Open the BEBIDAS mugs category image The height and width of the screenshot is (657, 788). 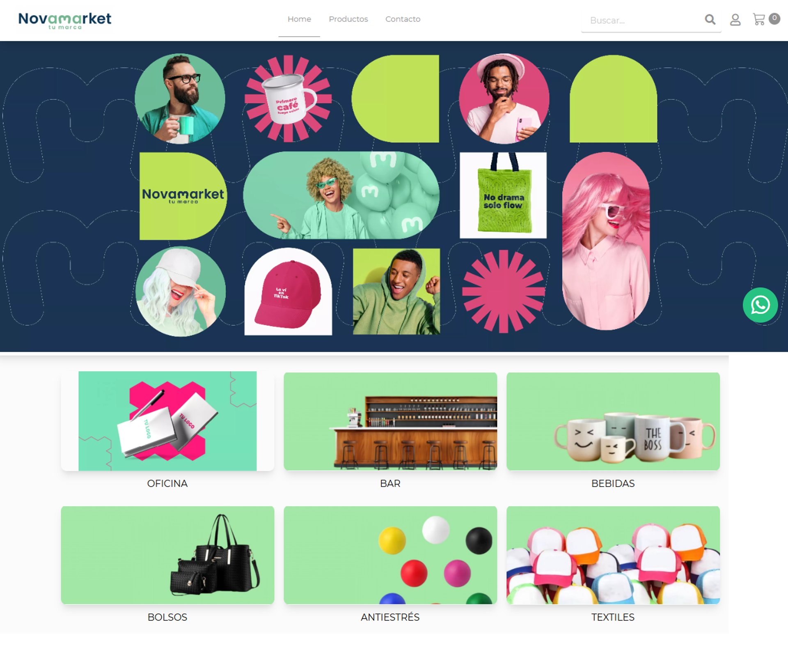pyautogui.click(x=613, y=421)
